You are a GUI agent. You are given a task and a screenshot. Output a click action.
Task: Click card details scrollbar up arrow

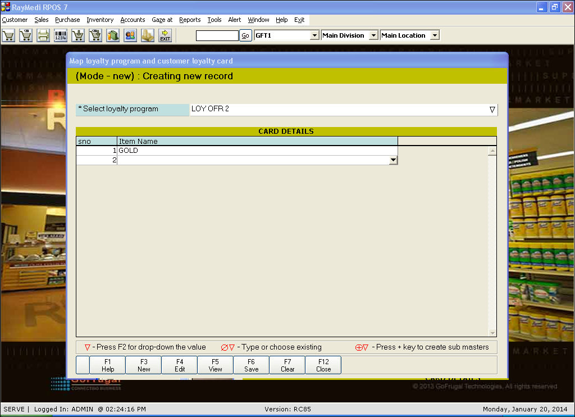point(492,151)
